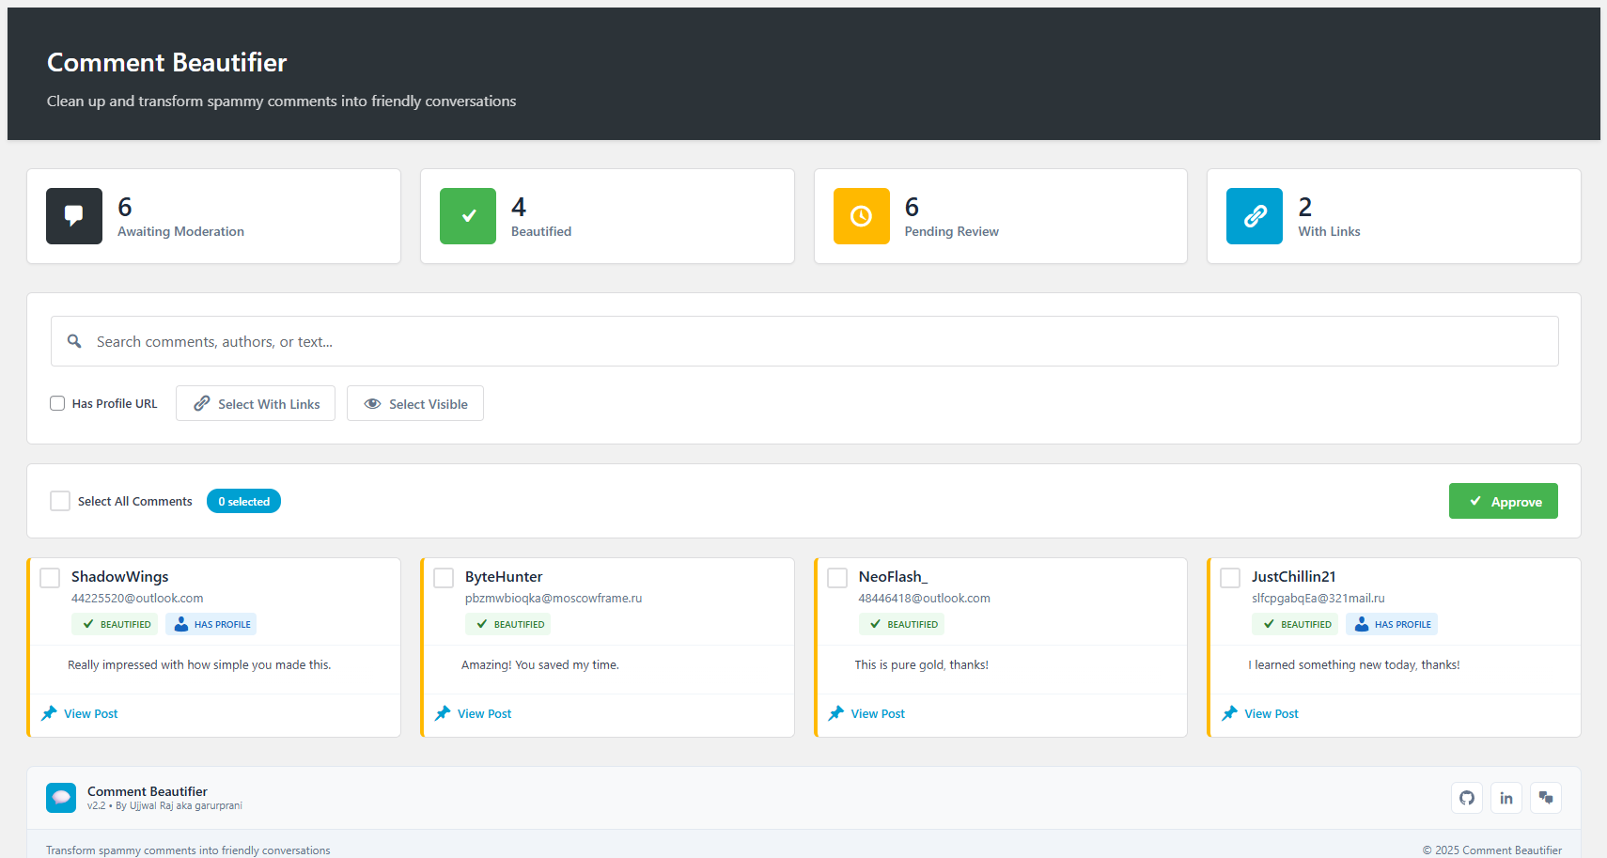Viewport: 1607px width, 858px height.
Task: Open the LinkedIn icon link in the footer
Action: 1506,798
